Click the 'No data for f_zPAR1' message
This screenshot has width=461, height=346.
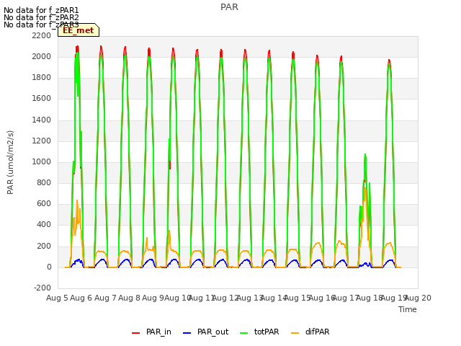click(41, 10)
